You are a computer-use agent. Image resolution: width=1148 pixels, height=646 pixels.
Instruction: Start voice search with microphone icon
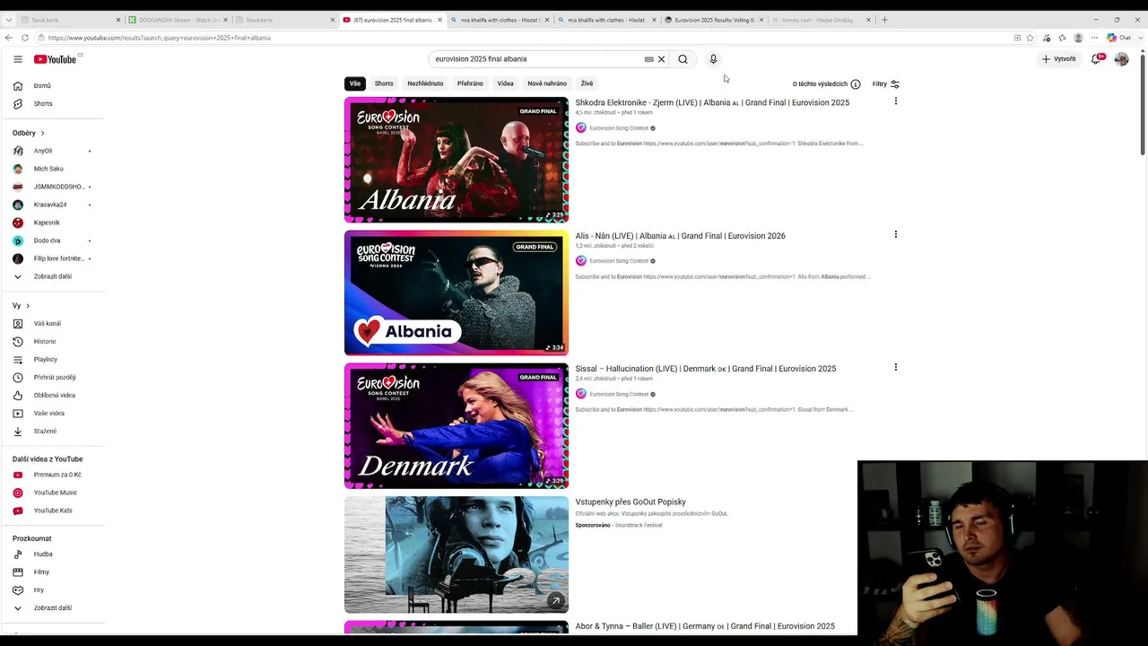tap(713, 59)
